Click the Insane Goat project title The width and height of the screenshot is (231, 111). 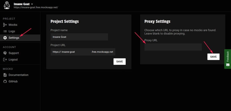pos(22,4)
